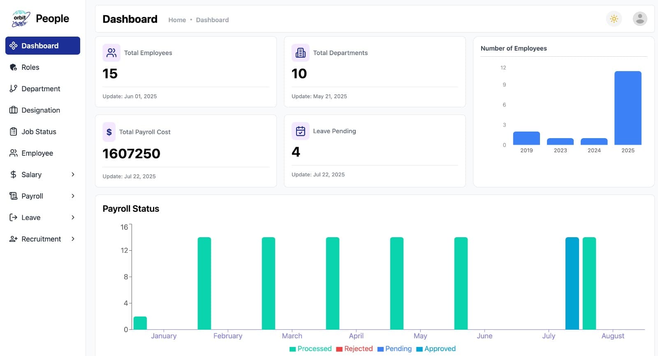
Task: Click the Total Departments label
Action: click(x=341, y=53)
